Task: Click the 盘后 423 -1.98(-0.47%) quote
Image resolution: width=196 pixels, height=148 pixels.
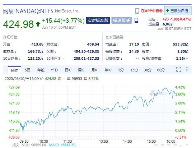Action: coord(170,19)
